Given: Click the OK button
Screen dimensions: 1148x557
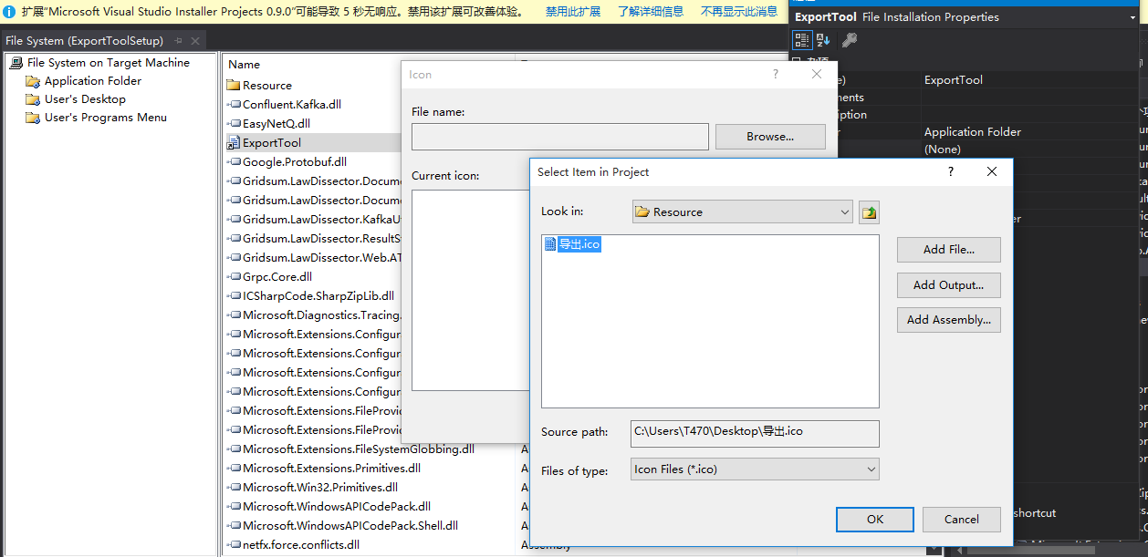Looking at the screenshot, I should pos(874,520).
